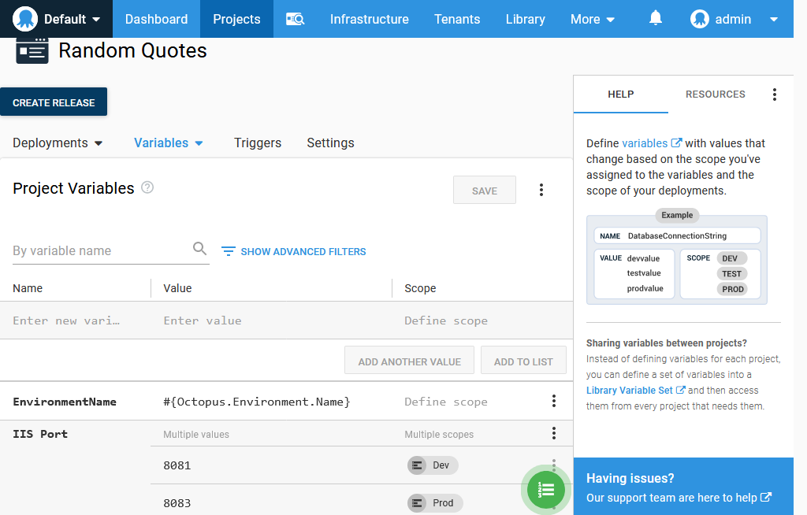
Task: Open the EnvironmentName row overflow menu
Action: [554, 401]
